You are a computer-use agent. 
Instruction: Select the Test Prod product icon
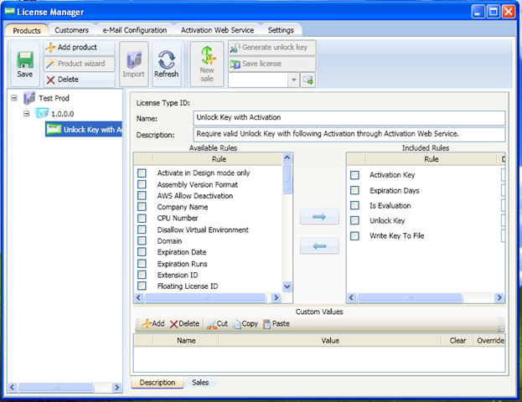[x=29, y=98]
